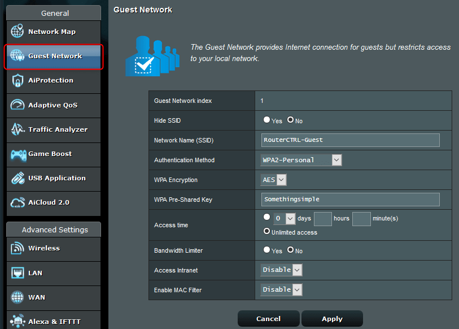Click the Advanced Settings section header
Image resolution: width=459 pixels, height=329 pixels.
[x=54, y=230]
